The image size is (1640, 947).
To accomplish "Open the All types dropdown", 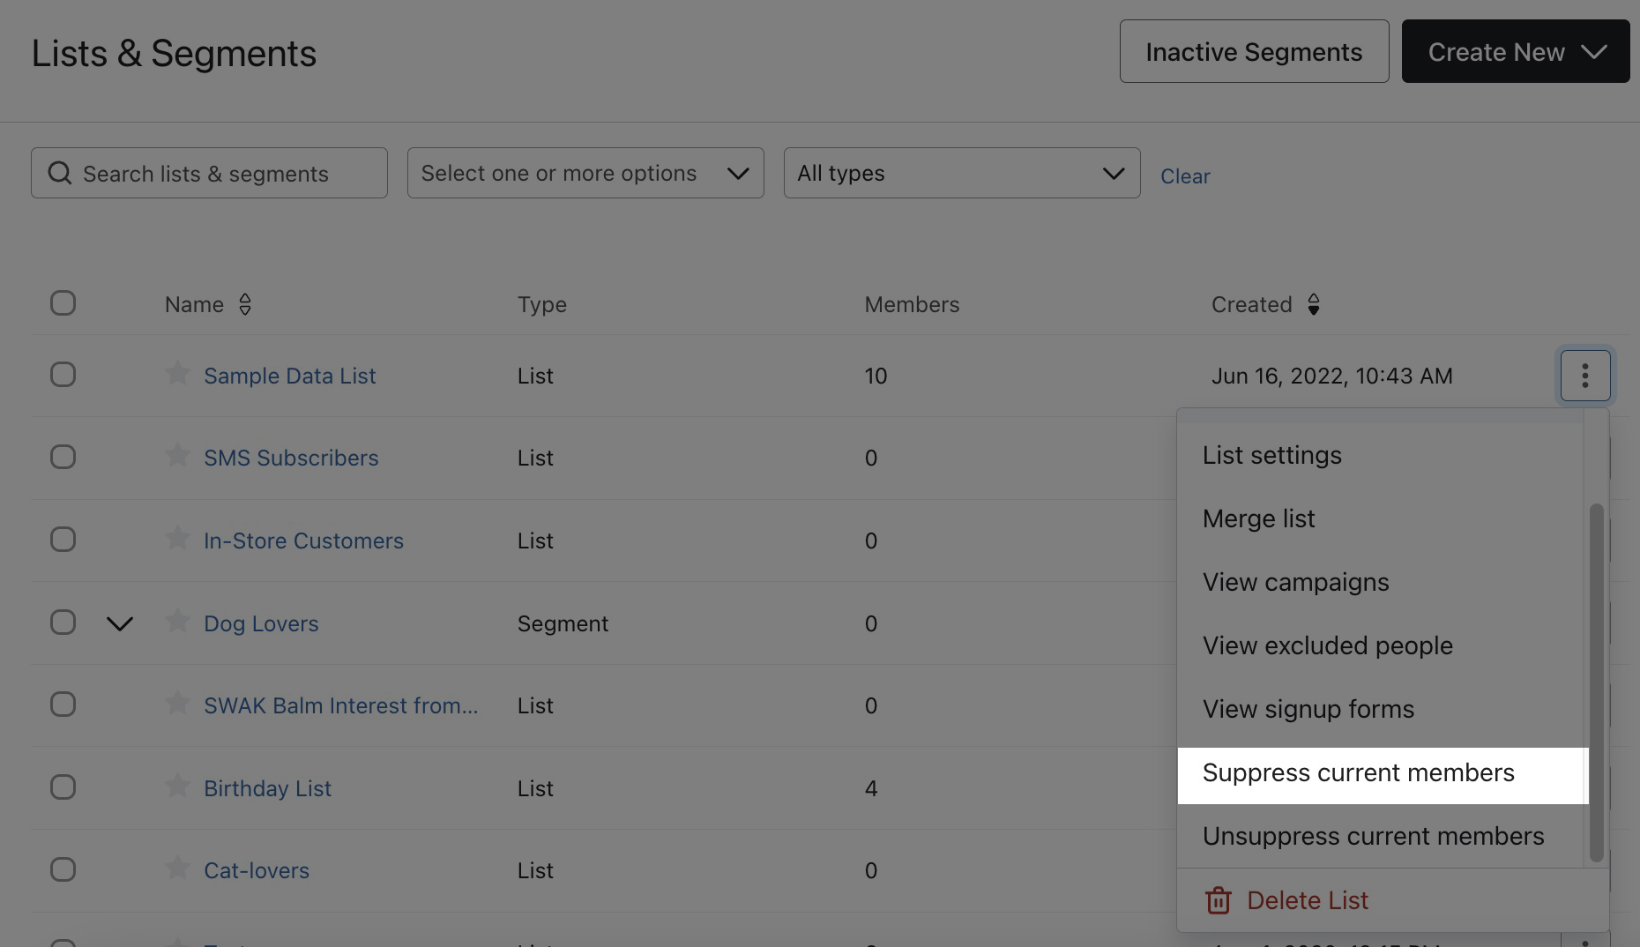I will coord(960,173).
